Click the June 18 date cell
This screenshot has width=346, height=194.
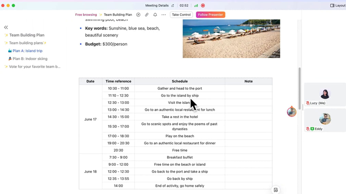tap(90, 171)
